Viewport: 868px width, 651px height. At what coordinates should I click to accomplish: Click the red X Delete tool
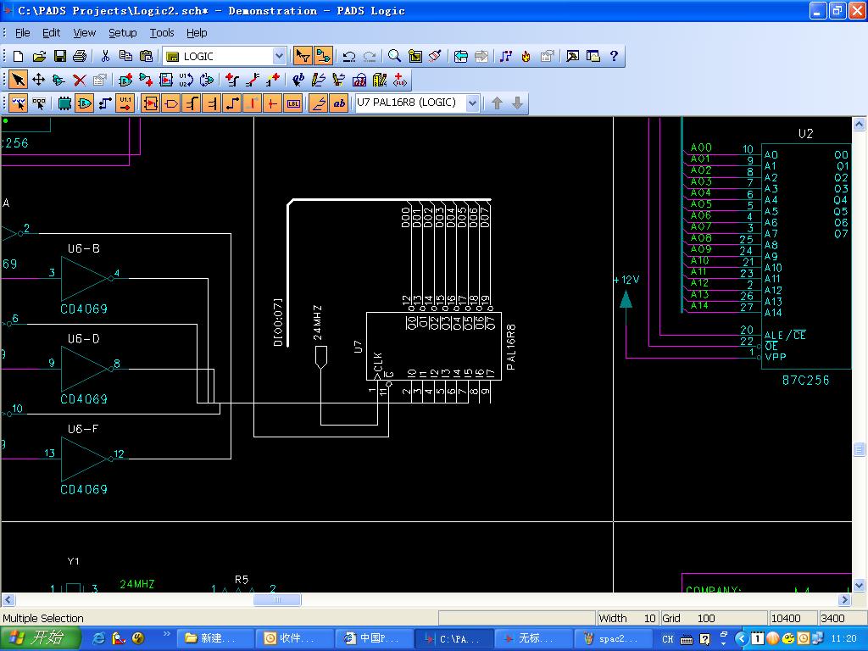click(x=79, y=80)
